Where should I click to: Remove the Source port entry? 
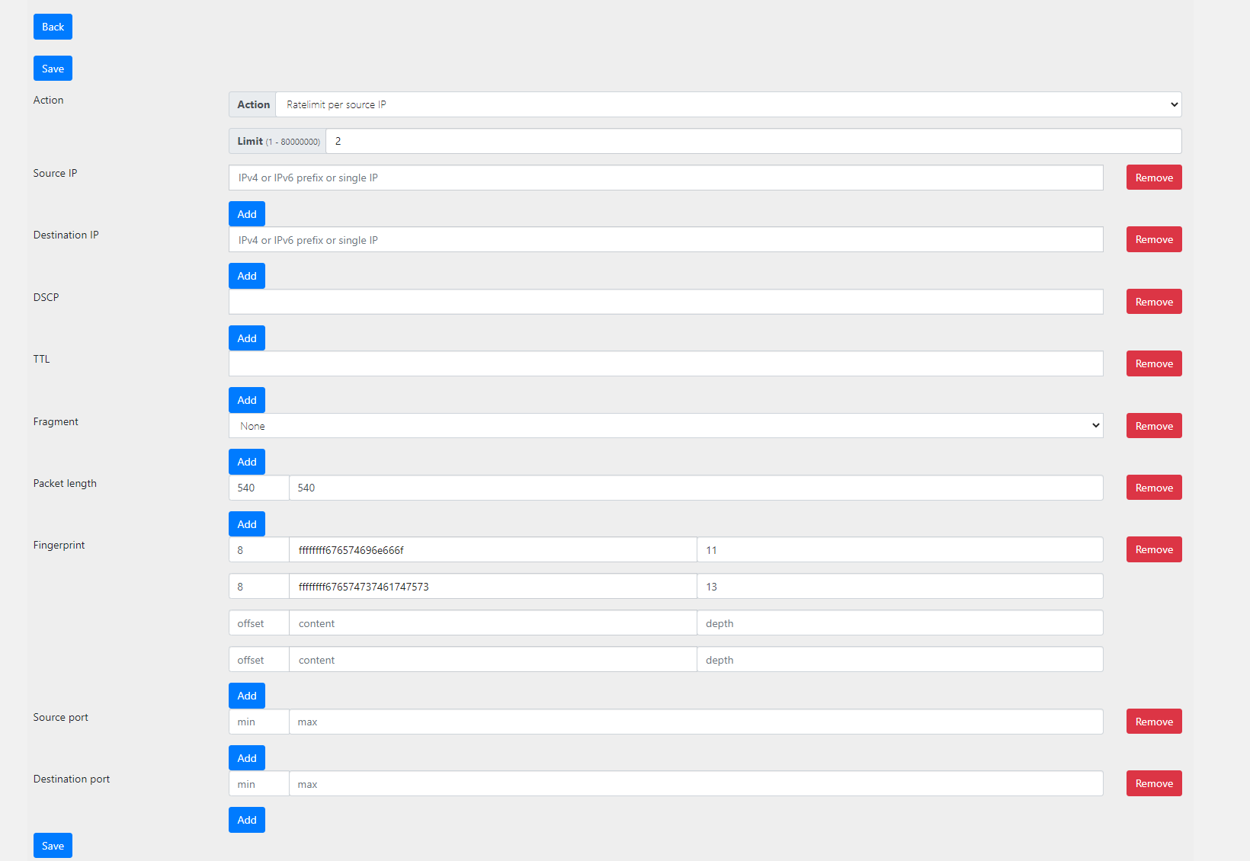click(1153, 722)
